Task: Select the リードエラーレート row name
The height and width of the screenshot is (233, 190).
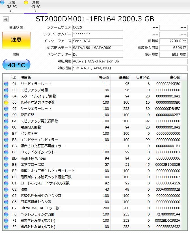Action: pos(36,84)
